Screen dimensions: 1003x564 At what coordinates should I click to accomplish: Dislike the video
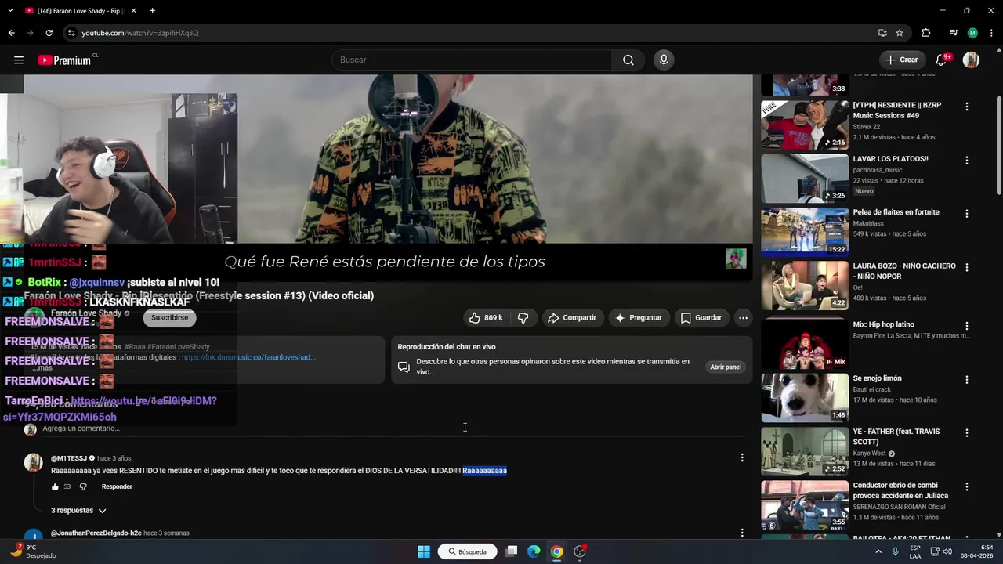[x=523, y=318]
